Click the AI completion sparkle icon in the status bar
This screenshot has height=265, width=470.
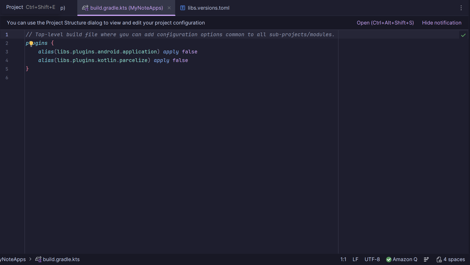click(x=426, y=259)
